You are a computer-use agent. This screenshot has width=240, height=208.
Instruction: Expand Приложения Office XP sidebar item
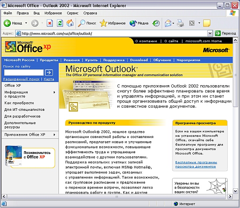(x=54, y=135)
